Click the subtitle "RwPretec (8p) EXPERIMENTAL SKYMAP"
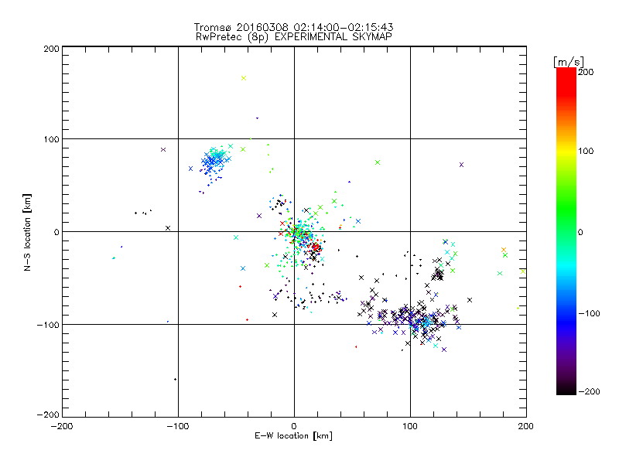The image size is (619, 464). pos(294,37)
